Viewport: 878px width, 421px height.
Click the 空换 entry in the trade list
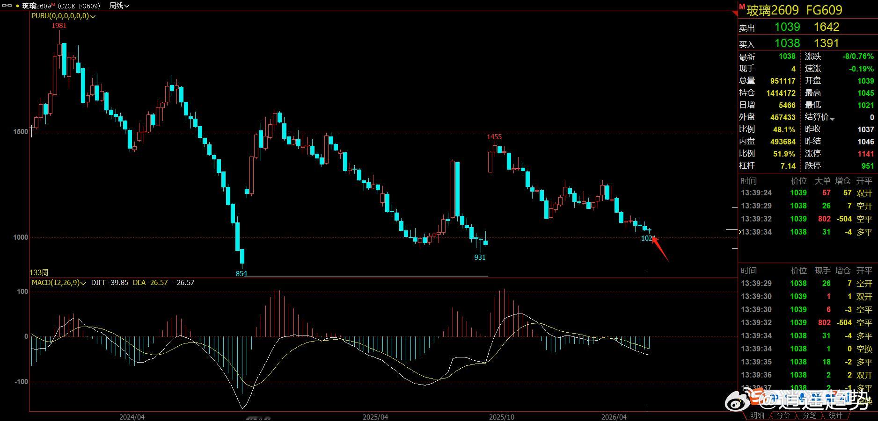(x=864, y=349)
